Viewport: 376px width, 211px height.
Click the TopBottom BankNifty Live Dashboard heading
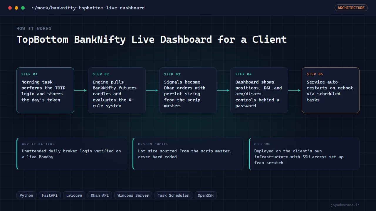152,39
